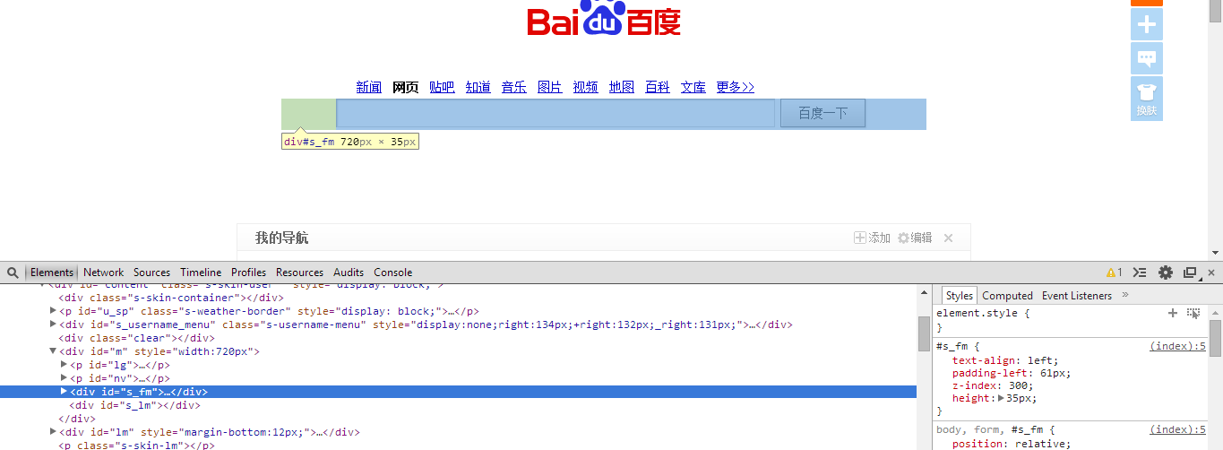Viewport: 1223px width, 450px height.
Task: Click the Elements panel scrollbar thumb
Action: (x=924, y=333)
